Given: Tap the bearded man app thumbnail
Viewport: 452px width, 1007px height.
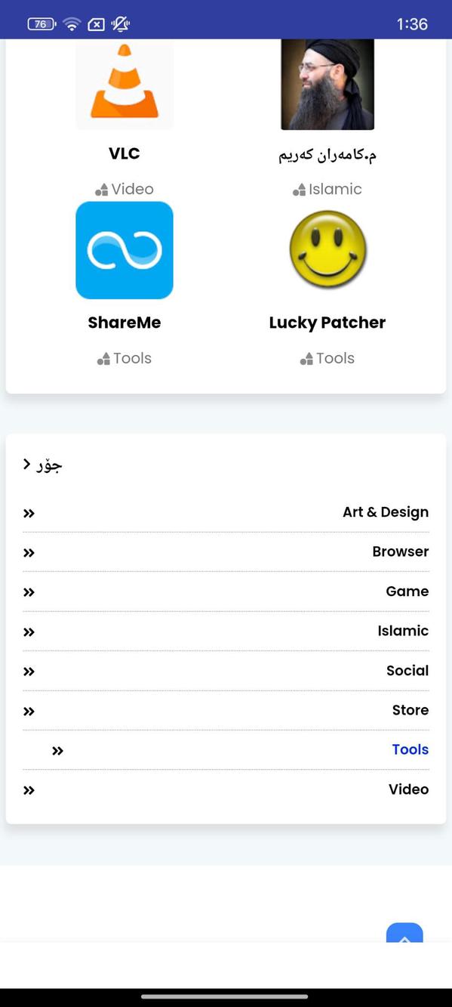Looking at the screenshot, I should pos(327,84).
